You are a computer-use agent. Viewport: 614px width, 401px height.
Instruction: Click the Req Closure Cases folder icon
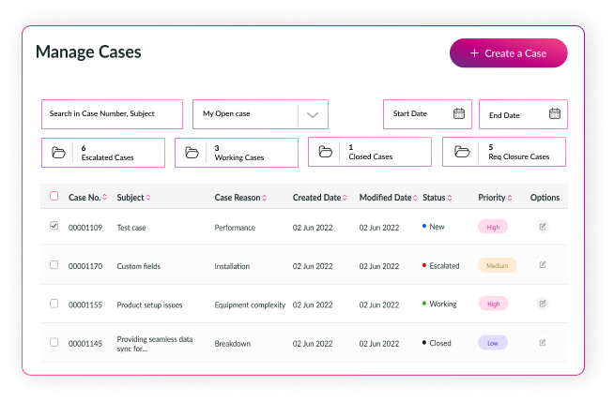click(x=461, y=153)
